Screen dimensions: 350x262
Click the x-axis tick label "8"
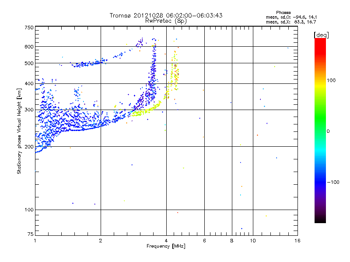tap(232, 241)
